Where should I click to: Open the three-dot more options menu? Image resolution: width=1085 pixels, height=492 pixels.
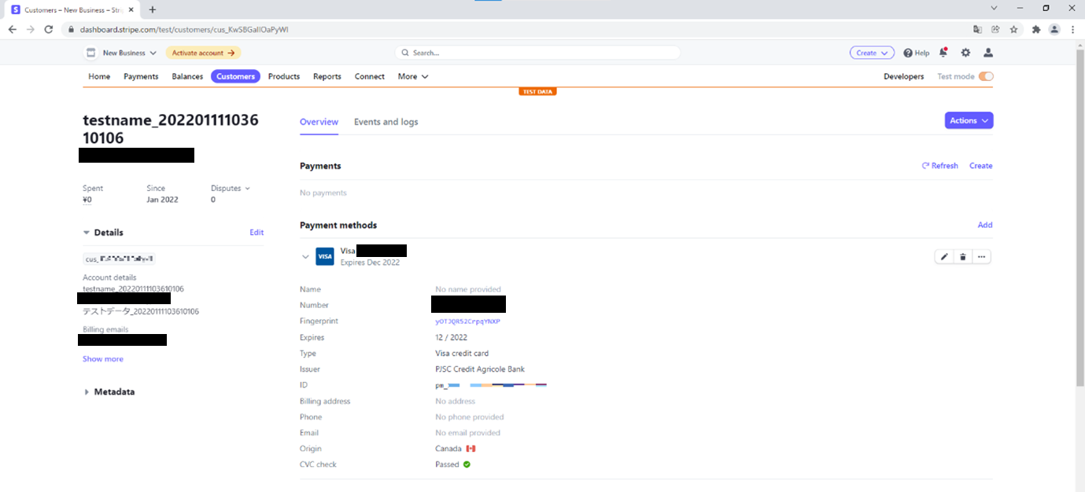tap(981, 257)
